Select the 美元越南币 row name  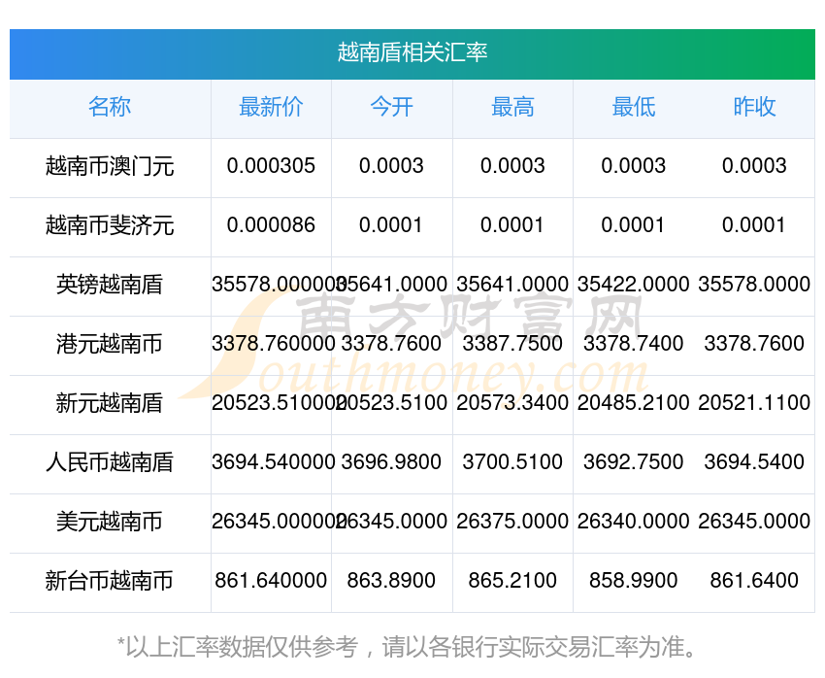click(110, 522)
